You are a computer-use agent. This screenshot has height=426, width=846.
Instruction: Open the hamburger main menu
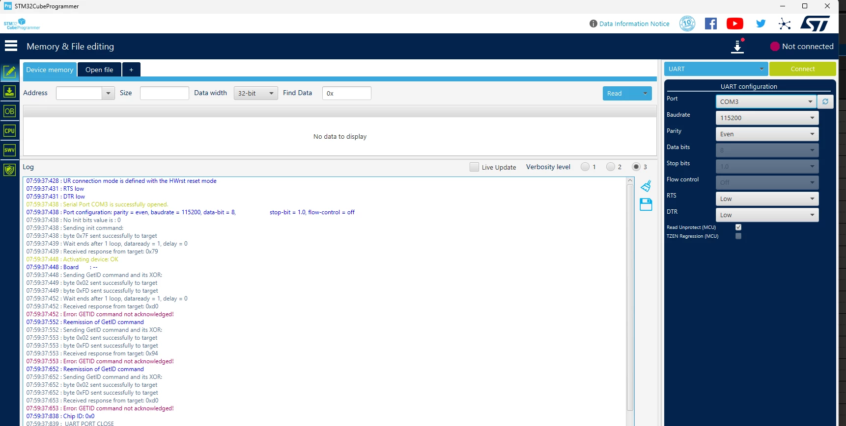[11, 46]
